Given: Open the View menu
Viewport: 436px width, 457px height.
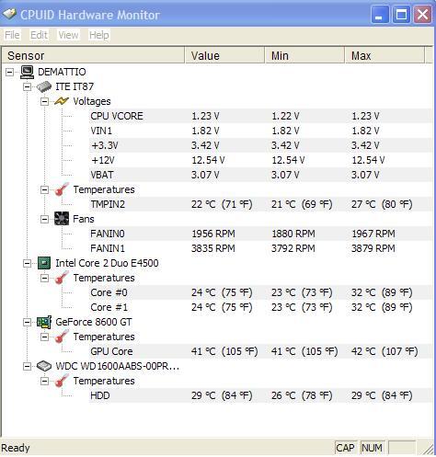Looking at the screenshot, I should pos(68,35).
